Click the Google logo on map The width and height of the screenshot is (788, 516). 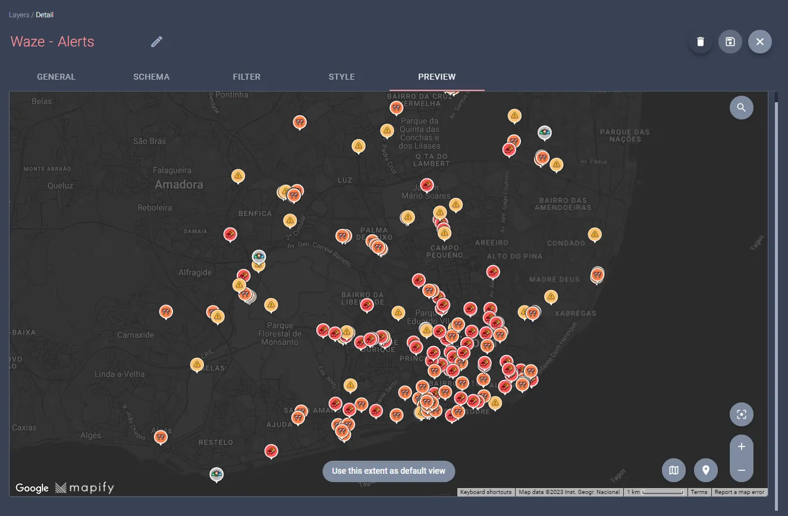coord(32,488)
